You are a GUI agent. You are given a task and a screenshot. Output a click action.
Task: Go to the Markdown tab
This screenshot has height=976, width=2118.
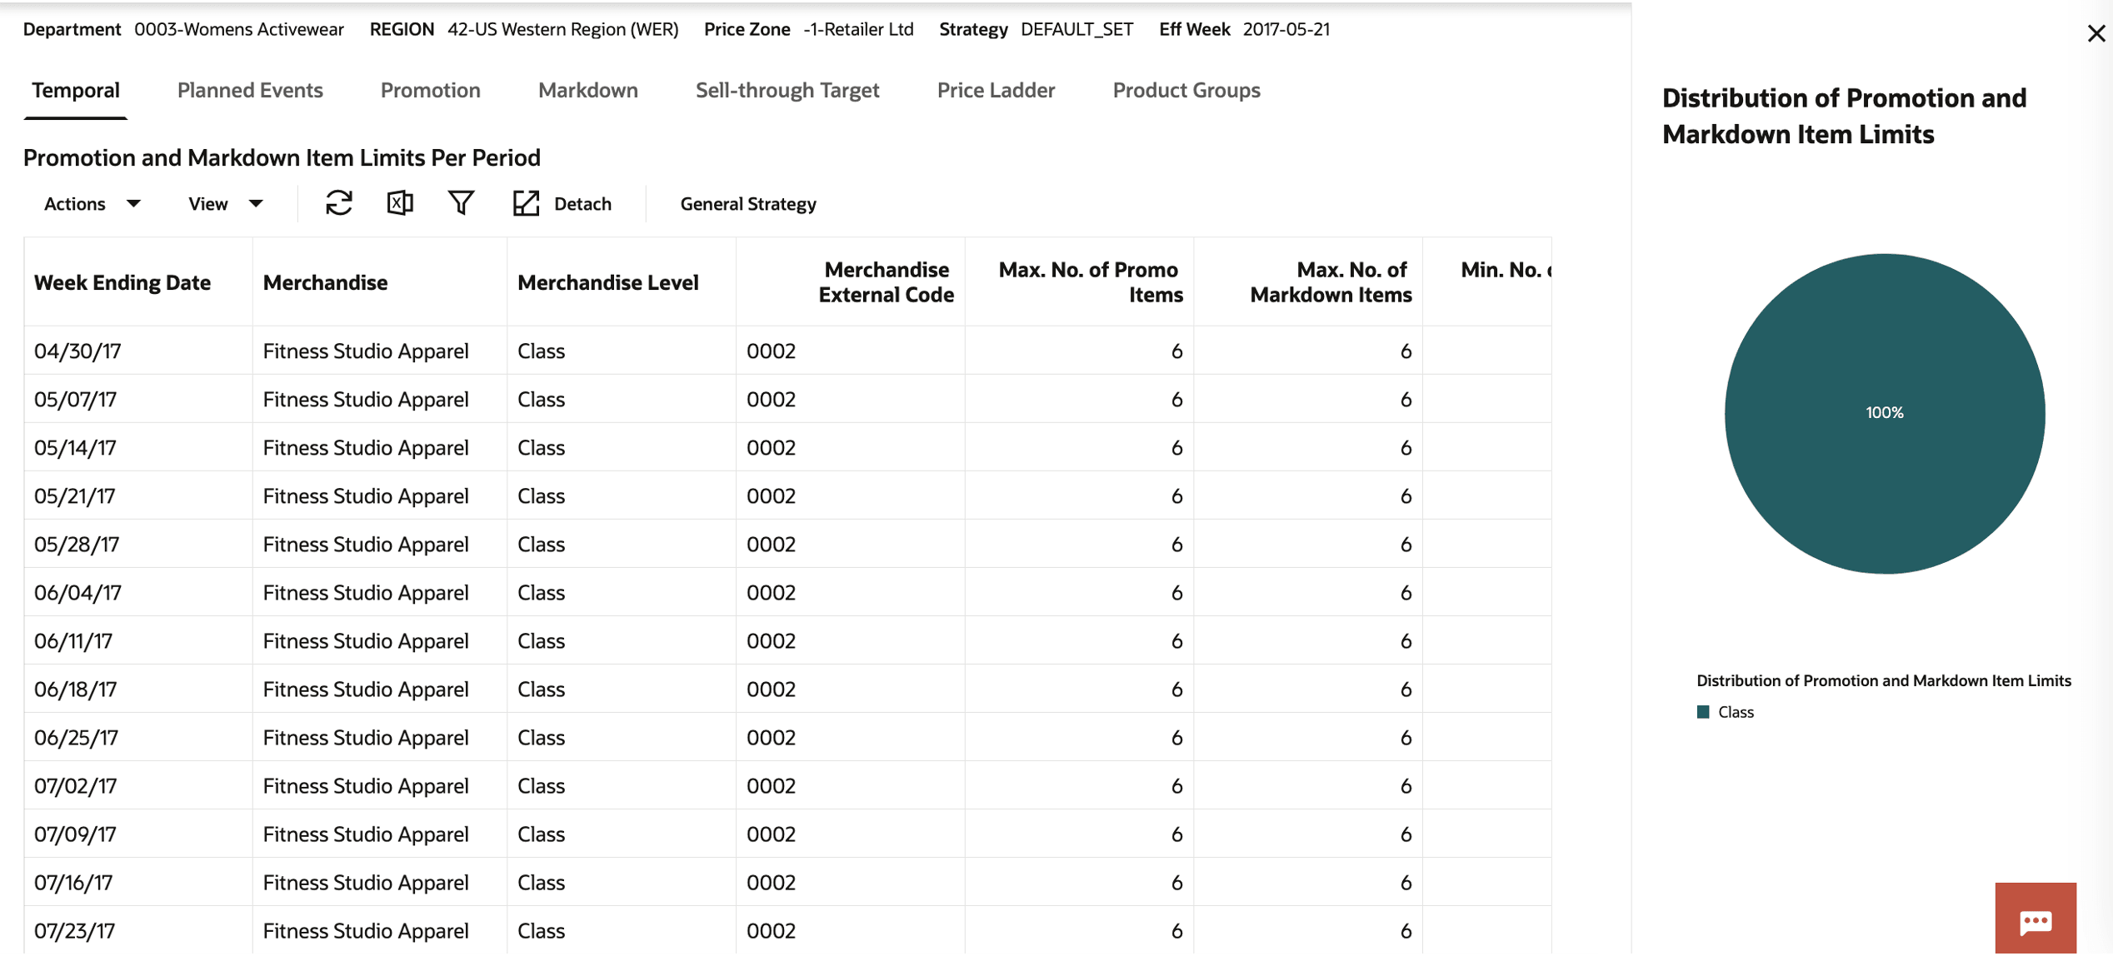[x=587, y=90]
